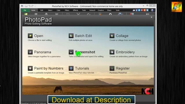Switch to the Creative tab

[101, 10]
